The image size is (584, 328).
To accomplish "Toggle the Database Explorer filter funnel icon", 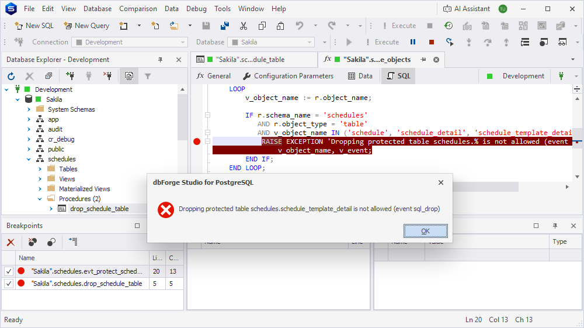I will point(148,77).
